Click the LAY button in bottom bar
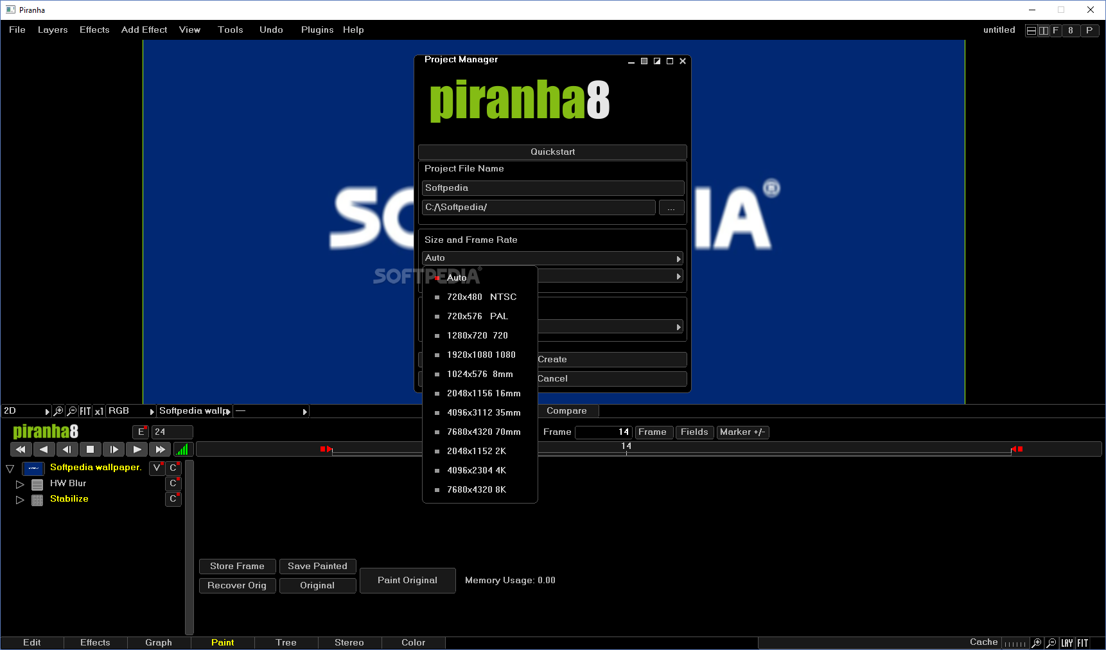1106x650 pixels. point(1067,643)
